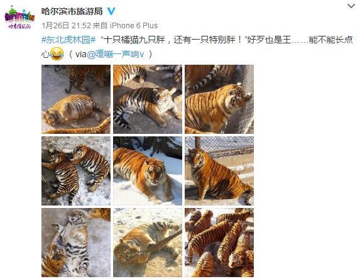Open the photo of the tiger lying belly-up
360x279 pixels.
pyautogui.click(x=76, y=243)
